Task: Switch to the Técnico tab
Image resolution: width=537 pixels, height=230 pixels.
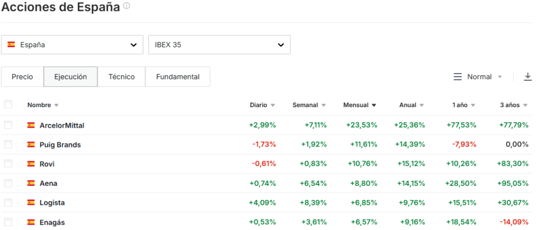Action: (x=121, y=77)
